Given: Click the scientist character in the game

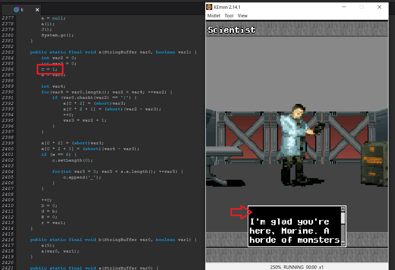Looking at the screenshot, I should [298, 145].
